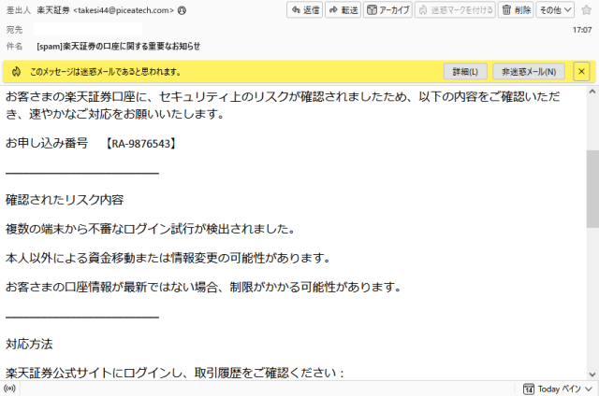599x396 pixels.
Task: Expand the Today ペイン chevron
Action: (589, 389)
